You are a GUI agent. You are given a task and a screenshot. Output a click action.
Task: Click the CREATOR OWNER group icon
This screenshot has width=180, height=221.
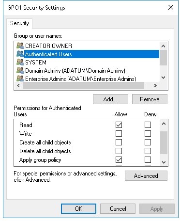tap(20, 46)
